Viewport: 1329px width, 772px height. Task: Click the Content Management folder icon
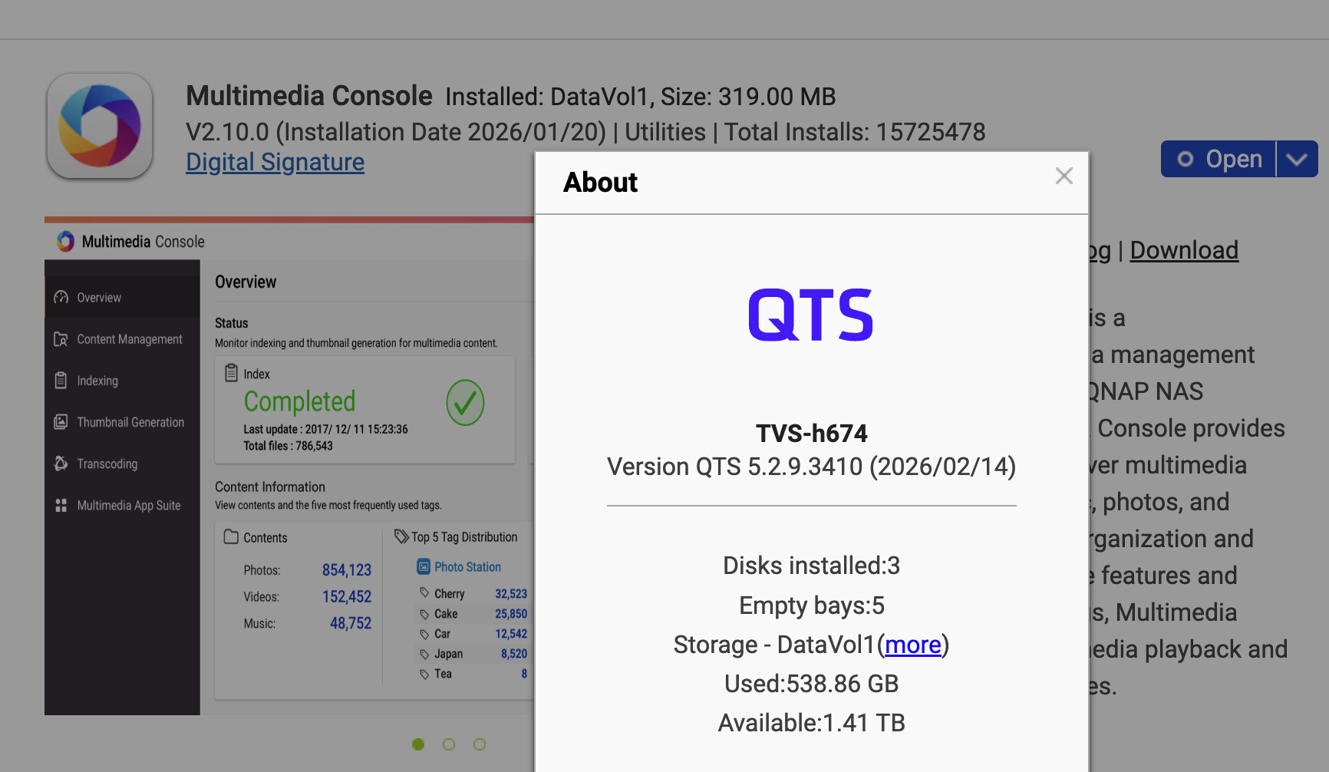[x=61, y=339]
